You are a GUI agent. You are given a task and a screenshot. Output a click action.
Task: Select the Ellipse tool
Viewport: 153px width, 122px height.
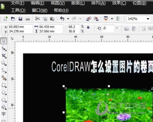click(4, 93)
